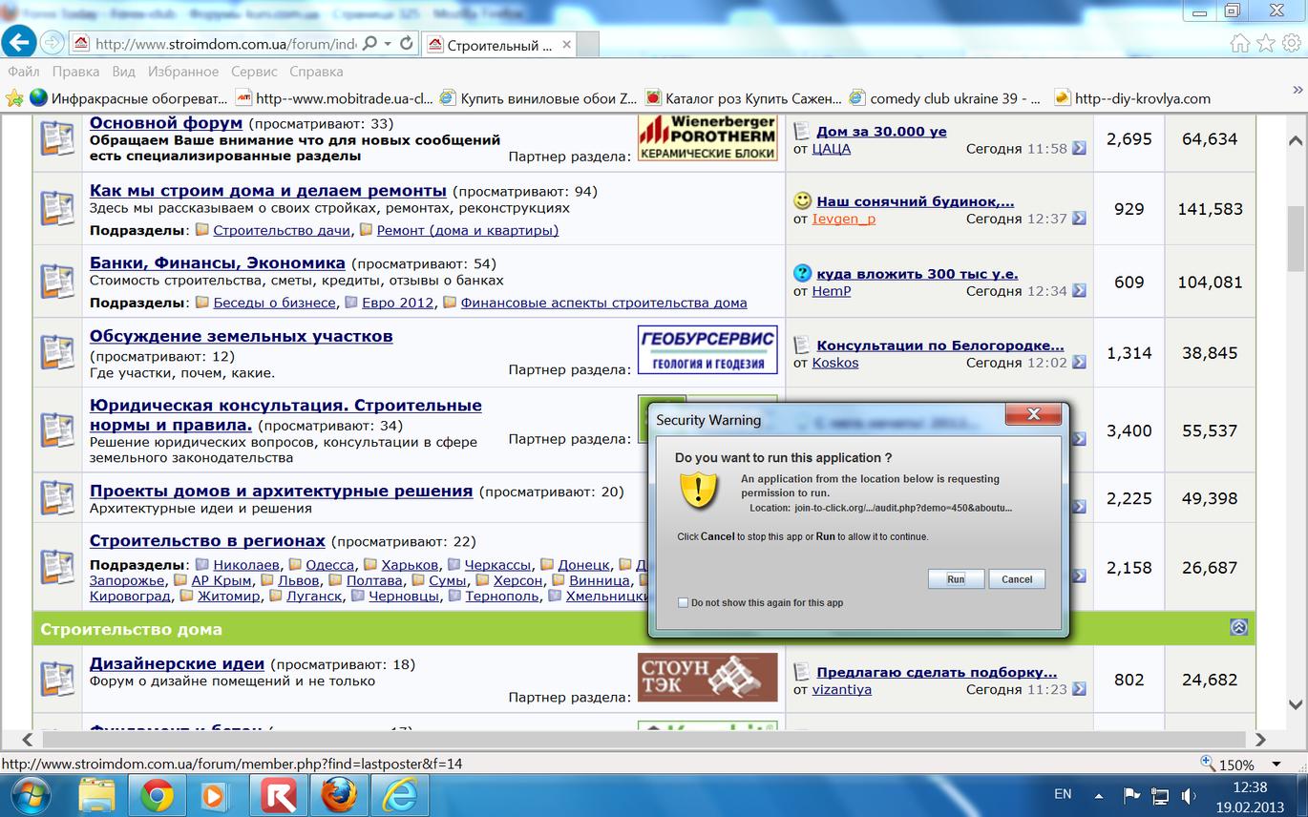Viewport: 1308px width, 817px height.
Task: Select the Строительный browser tab
Action: coord(497,44)
